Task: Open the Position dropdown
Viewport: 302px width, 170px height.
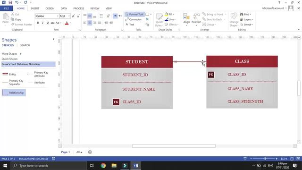Action: point(196,19)
